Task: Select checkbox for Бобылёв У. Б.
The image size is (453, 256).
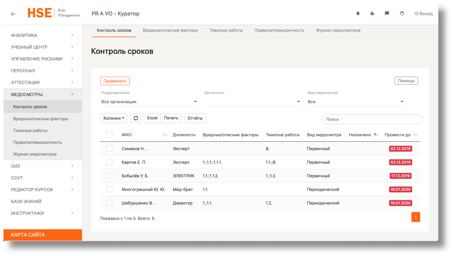Action: tap(109, 176)
